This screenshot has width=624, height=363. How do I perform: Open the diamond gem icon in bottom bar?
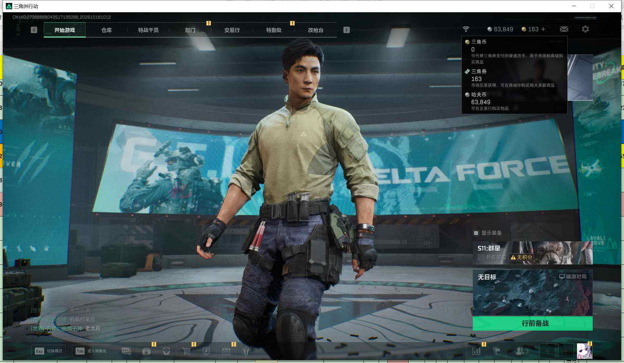point(166,351)
